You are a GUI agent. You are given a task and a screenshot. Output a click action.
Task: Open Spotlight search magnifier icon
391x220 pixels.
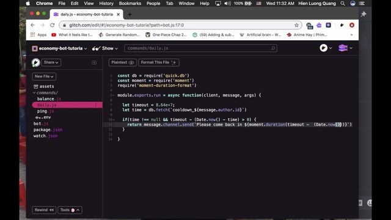(343, 4)
